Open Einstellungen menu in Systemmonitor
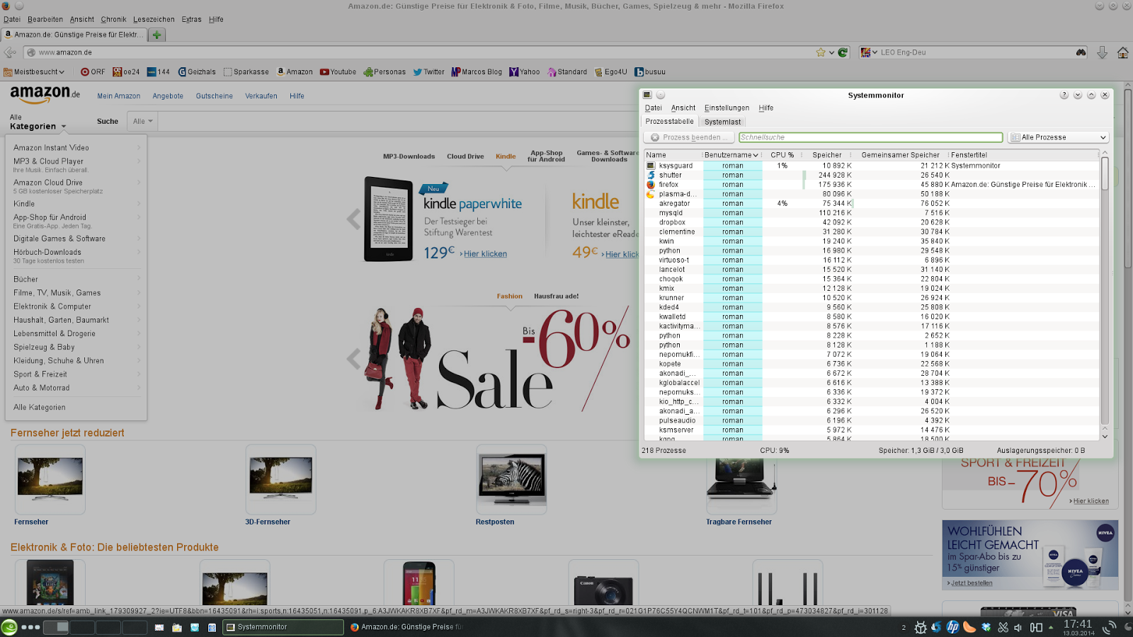Image resolution: width=1133 pixels, height=637 pixels. click(727, 108)
